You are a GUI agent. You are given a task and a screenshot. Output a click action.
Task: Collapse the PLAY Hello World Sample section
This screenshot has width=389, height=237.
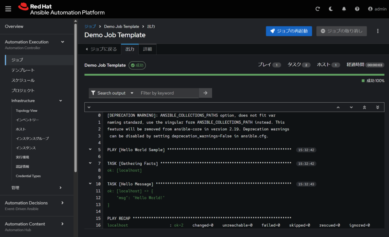click(x=90, y=150)
